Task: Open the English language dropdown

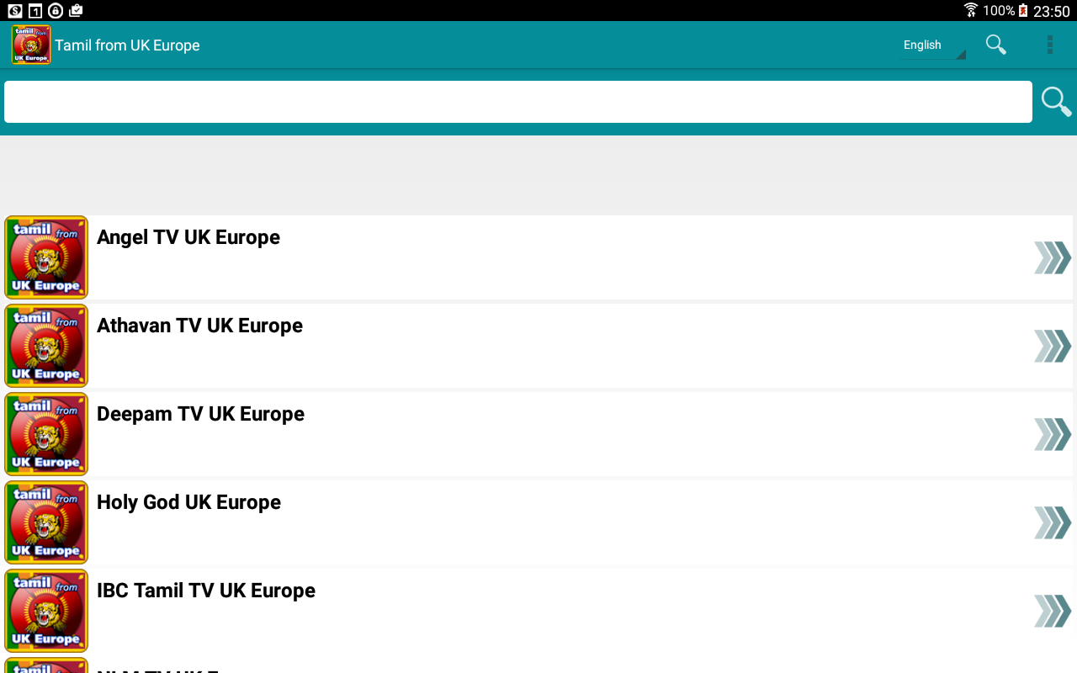Action: (932, 45)
